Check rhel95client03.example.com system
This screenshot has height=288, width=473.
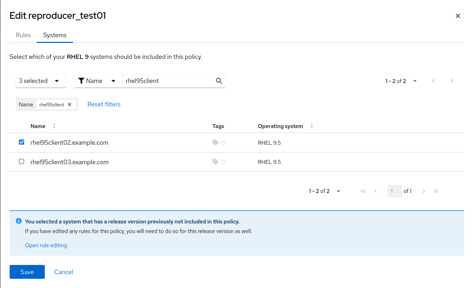click(21, 161)
